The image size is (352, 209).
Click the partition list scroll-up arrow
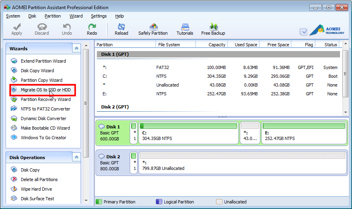346,43
